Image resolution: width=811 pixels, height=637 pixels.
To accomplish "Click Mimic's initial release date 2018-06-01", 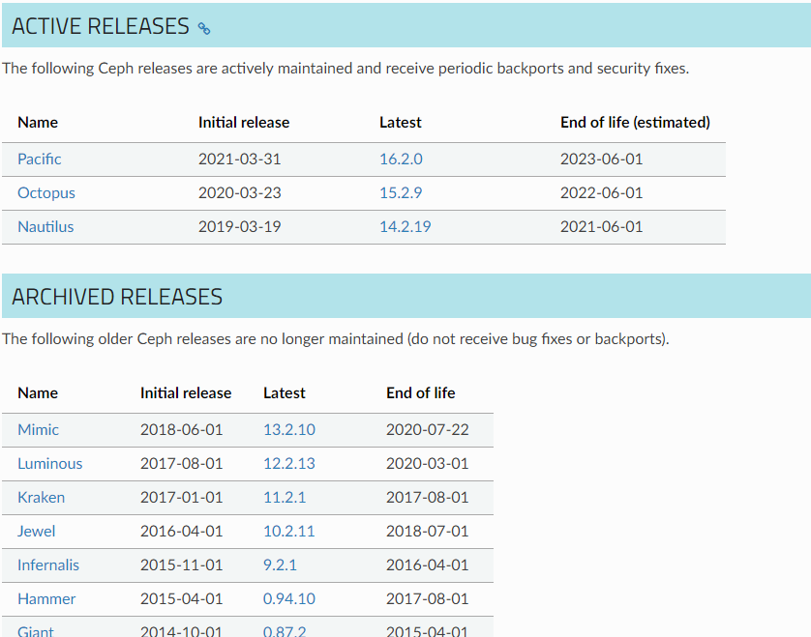I will 182,430.
